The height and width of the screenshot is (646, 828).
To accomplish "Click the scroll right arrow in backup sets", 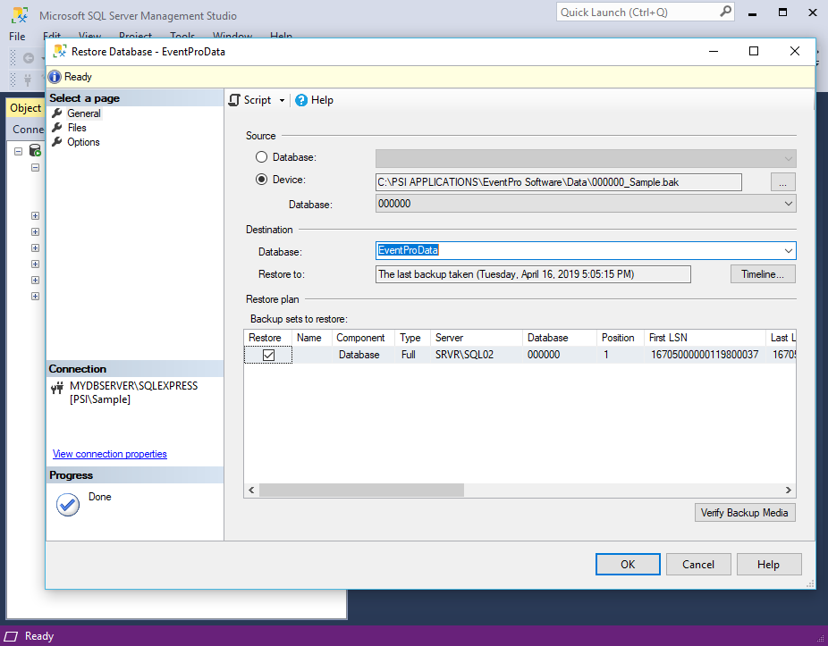I will [x=789, y=491].
